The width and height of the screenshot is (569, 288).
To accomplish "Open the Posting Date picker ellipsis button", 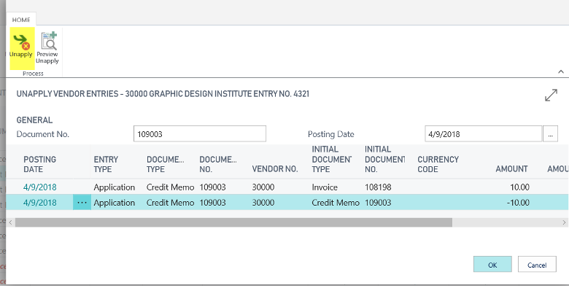I will coord(551,134).
